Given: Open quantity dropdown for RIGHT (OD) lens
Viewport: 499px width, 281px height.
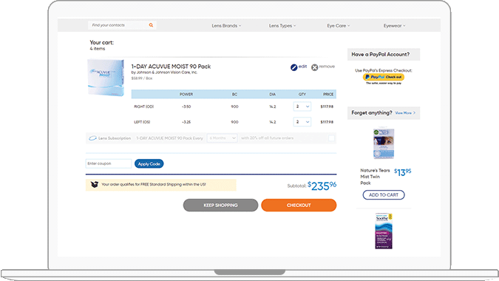Looking at the screenshot, I should click(x=302, y=106).
